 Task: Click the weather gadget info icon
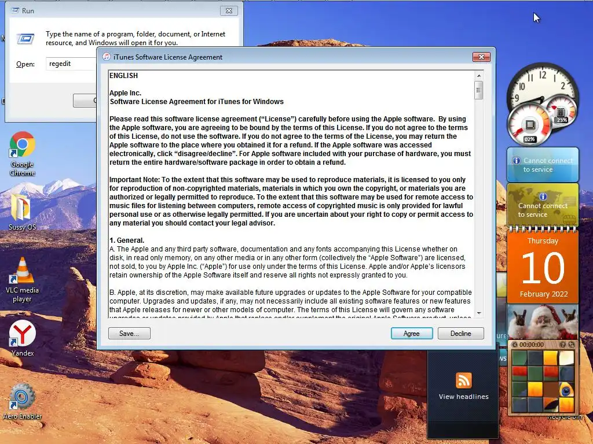(516, 161)
